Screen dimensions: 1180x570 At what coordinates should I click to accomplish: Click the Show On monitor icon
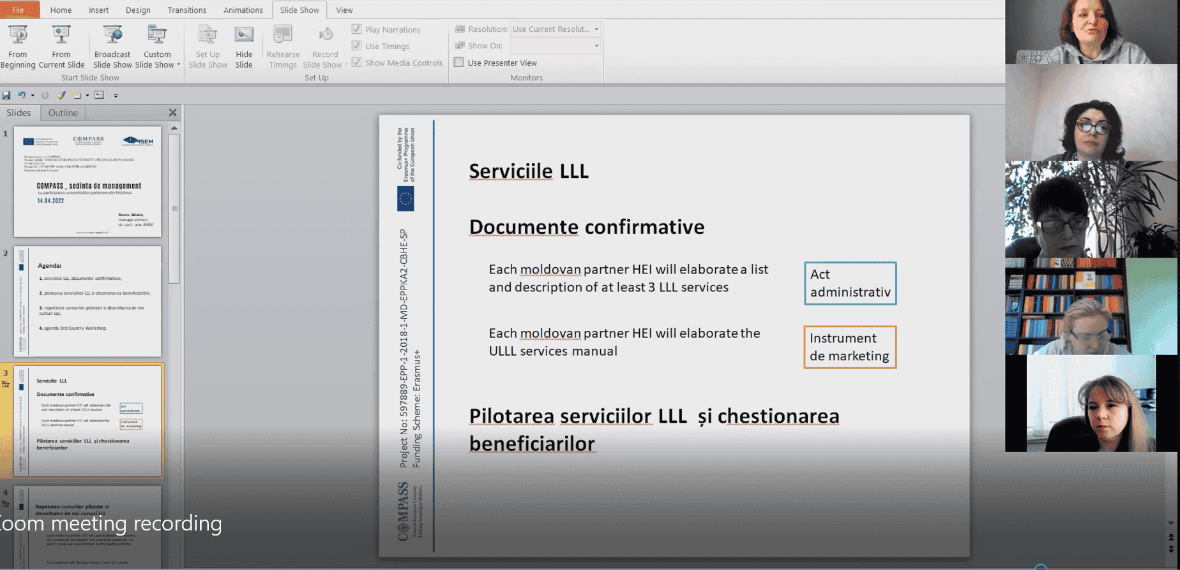[x=460, y=46]
